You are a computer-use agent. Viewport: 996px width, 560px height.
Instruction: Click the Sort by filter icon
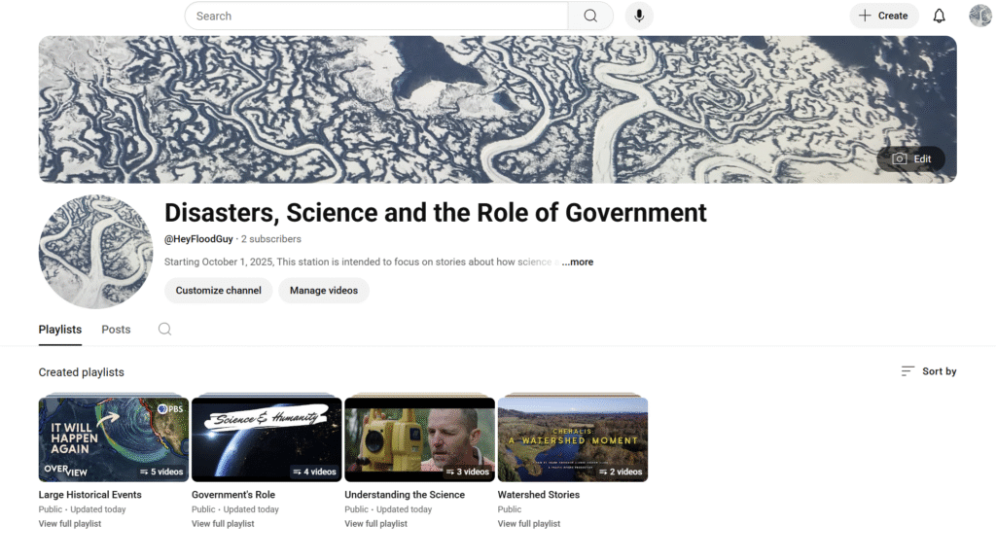point(907,370)
